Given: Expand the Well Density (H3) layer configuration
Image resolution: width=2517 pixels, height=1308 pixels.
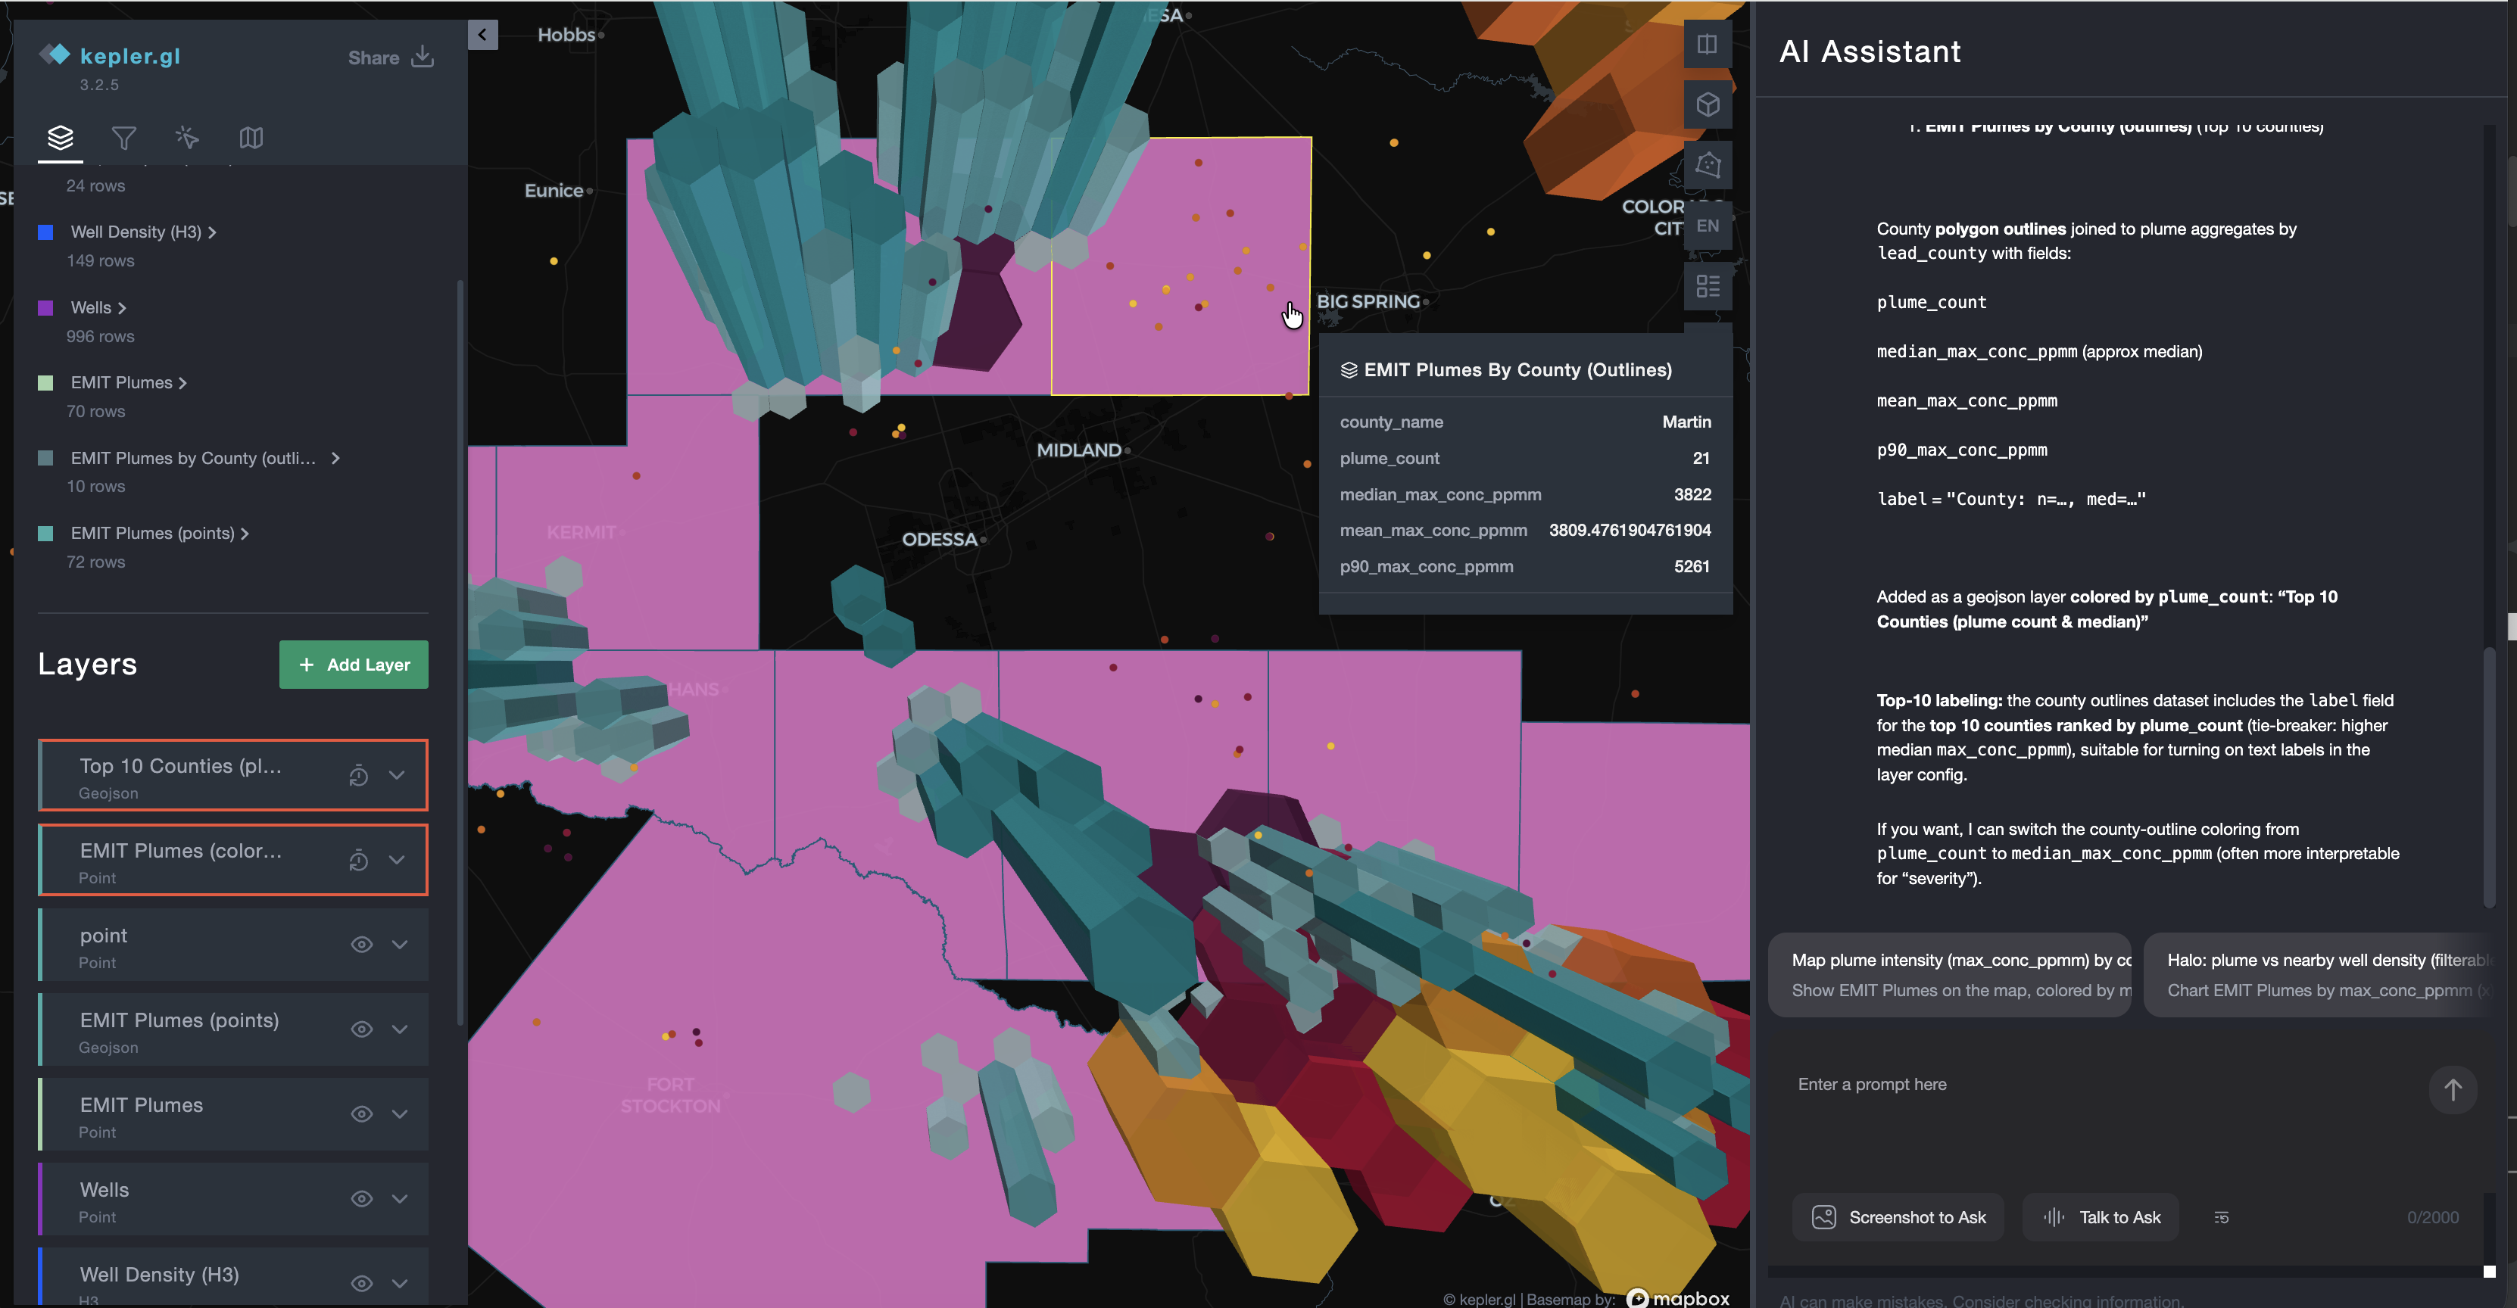Looking at the screenshot, I should tap(400, 1284).
